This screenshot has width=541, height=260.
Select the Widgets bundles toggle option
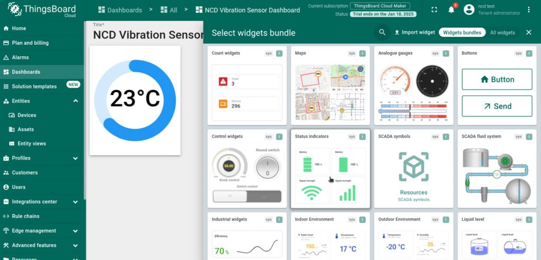[x=462, y=32]
